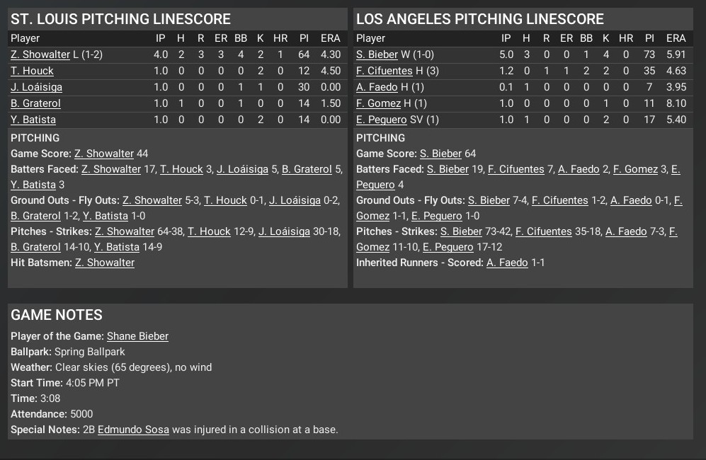Click T. Houck in the St. Louis pitching table
Viewport: 706px width, 460px height.
[x=32, y=71]
